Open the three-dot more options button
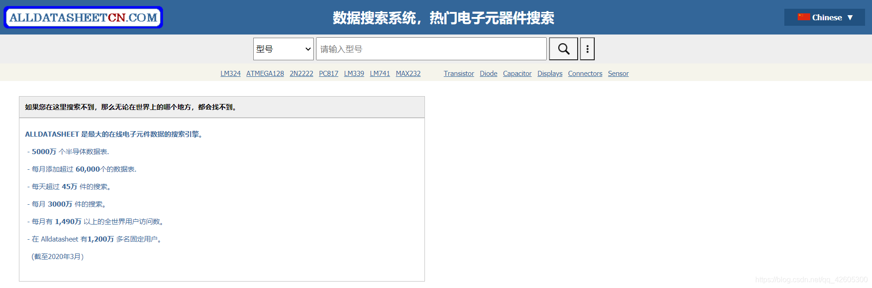This screenshot has width=872, height=288. 587,49
